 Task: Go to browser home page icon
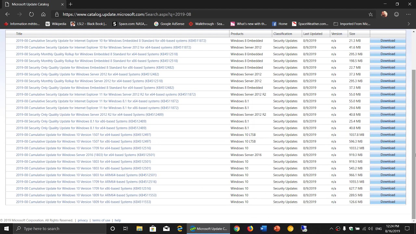[43, 14]
